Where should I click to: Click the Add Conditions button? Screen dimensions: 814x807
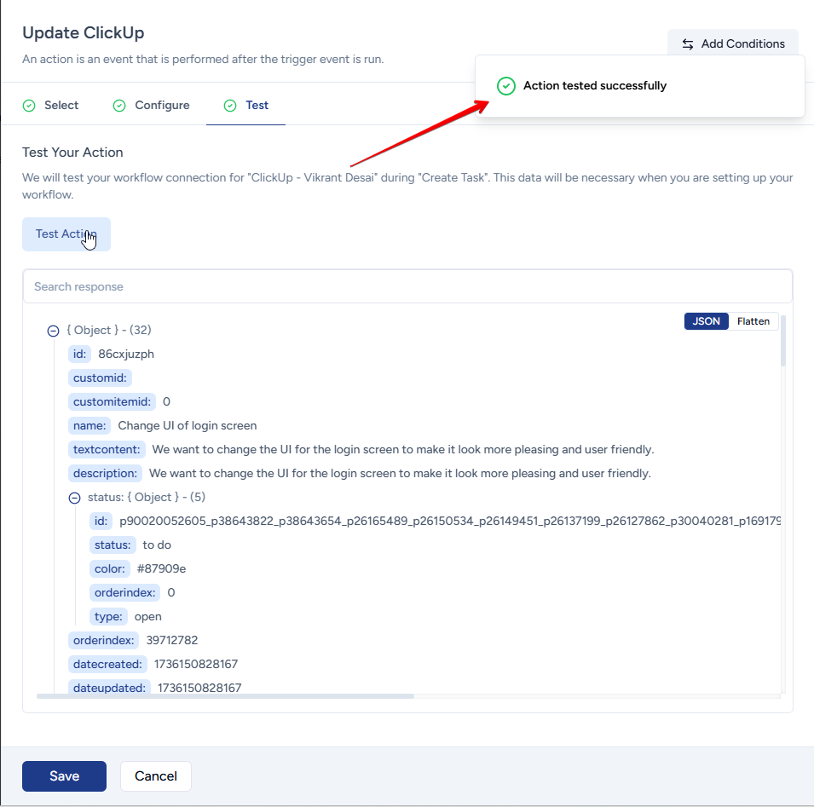[732, 44]
